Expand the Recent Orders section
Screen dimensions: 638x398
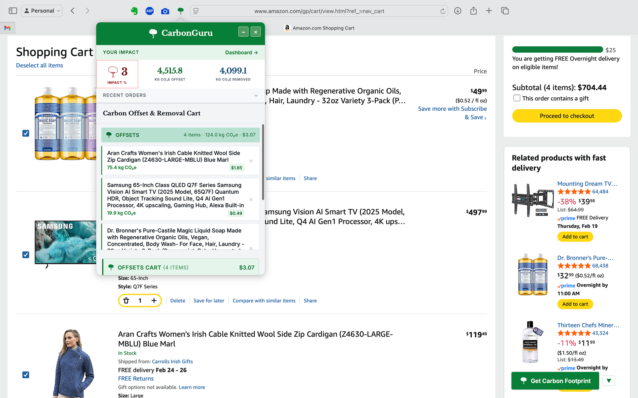point(256,95)
